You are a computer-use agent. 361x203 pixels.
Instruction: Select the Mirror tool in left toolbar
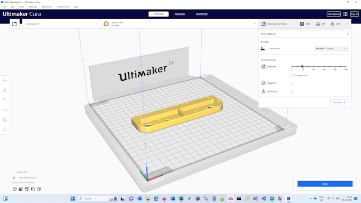(5, 110)
